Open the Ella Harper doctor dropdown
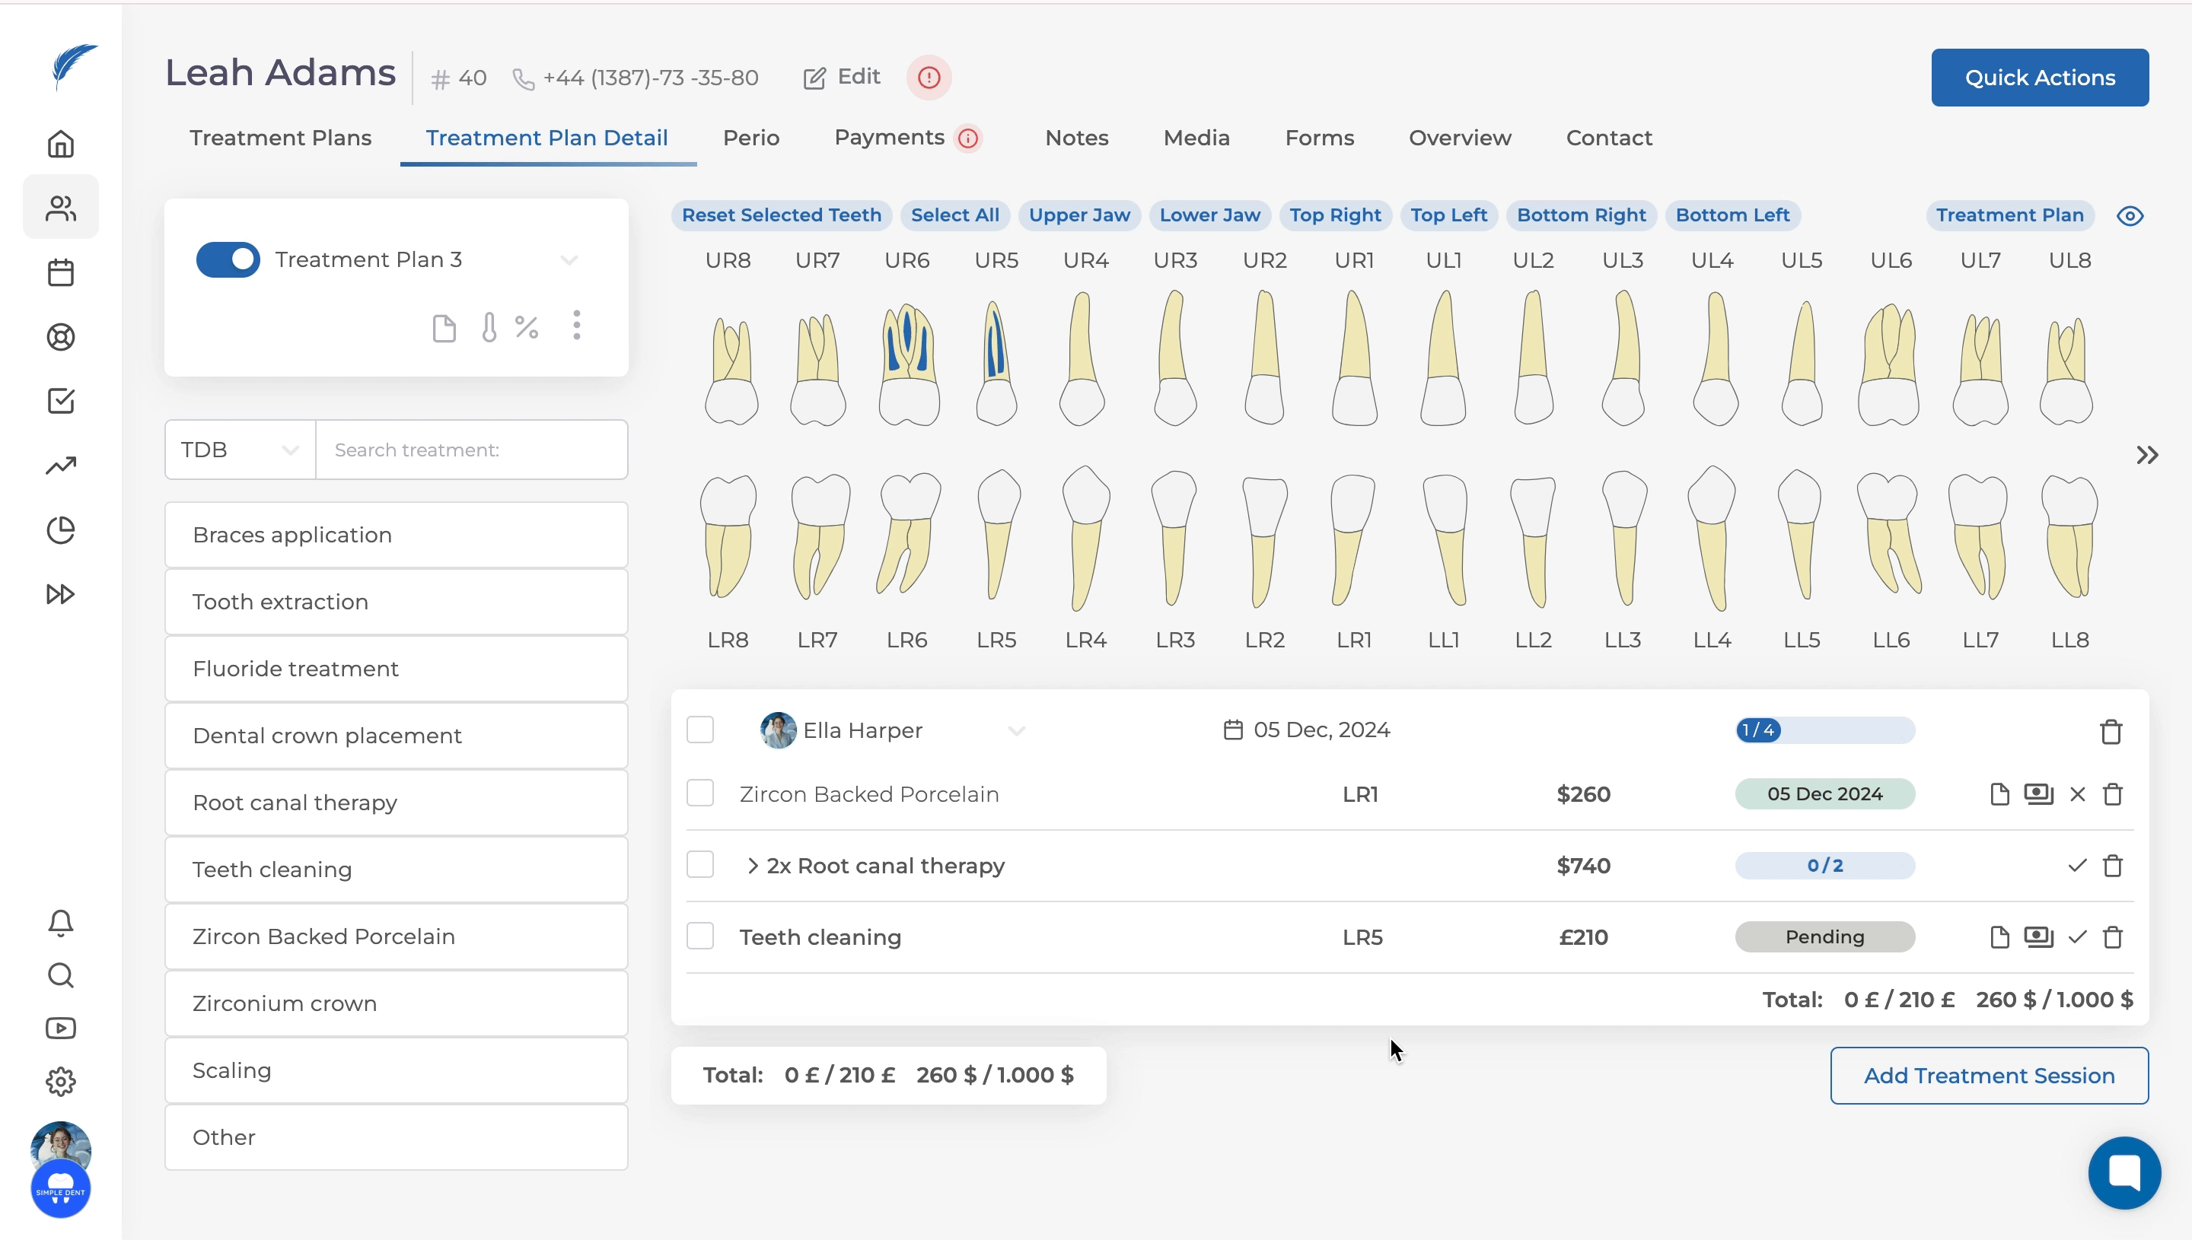Viewport: 2192px width, 1240px height. (1015, 731)
